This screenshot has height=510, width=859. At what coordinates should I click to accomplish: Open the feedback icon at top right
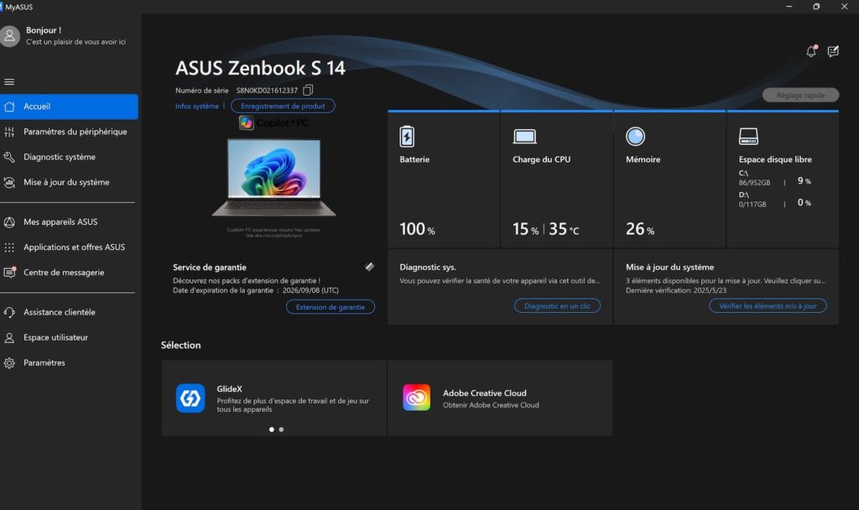click(833, 51)
